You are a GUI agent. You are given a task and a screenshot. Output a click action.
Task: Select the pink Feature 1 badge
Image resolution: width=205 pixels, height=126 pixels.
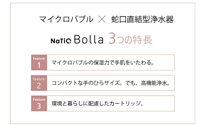pyautogui.click(x=39, y=62)
